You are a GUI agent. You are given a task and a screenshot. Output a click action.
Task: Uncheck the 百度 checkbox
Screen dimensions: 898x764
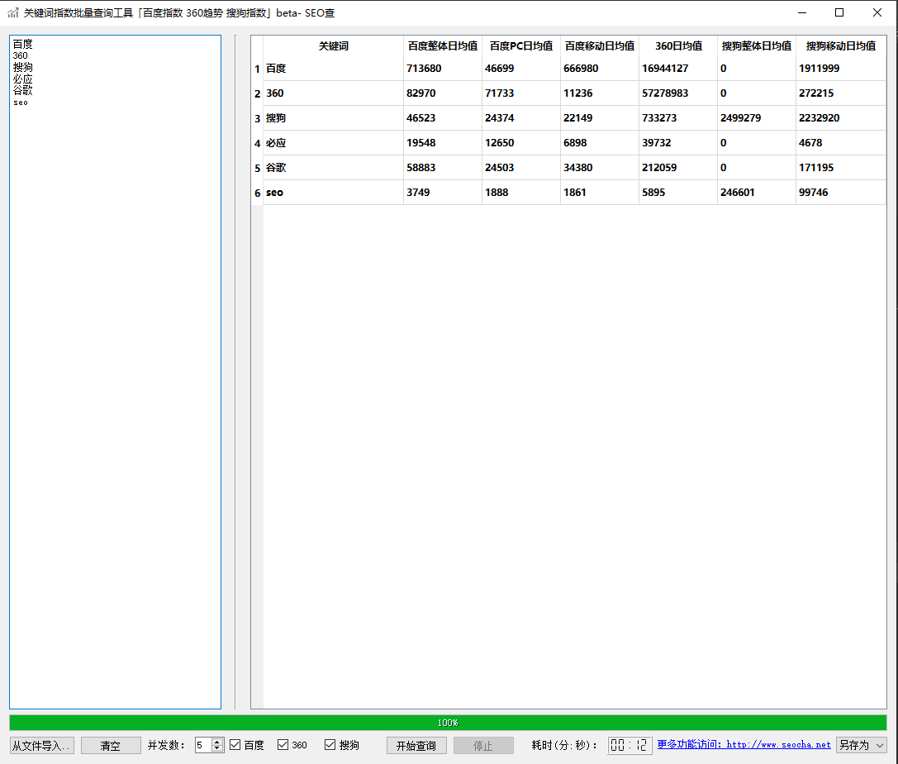pyautogui.click(x=235, y=745)
